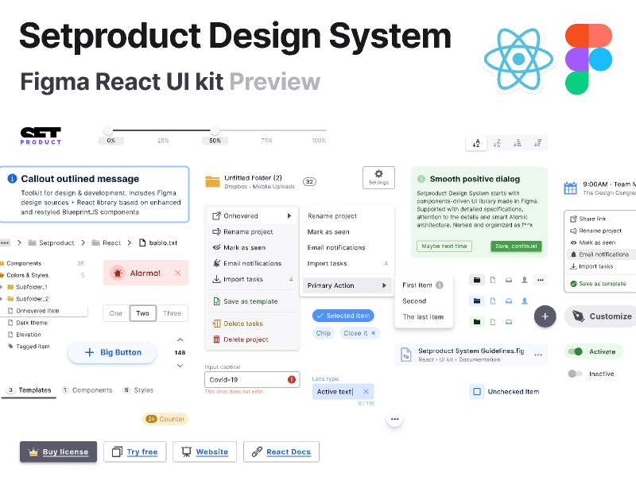Click the info icon in callout message

(x=12, y=178)
